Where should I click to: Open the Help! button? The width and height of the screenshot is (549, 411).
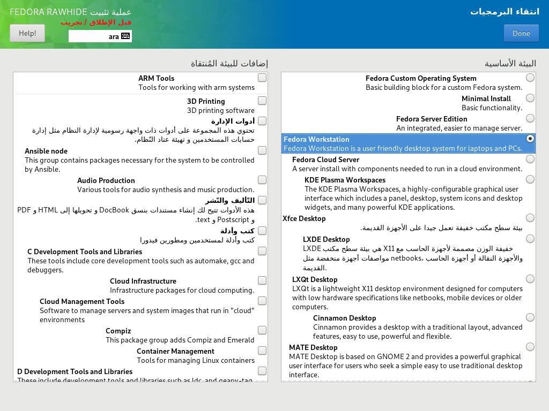coord(27,33)
